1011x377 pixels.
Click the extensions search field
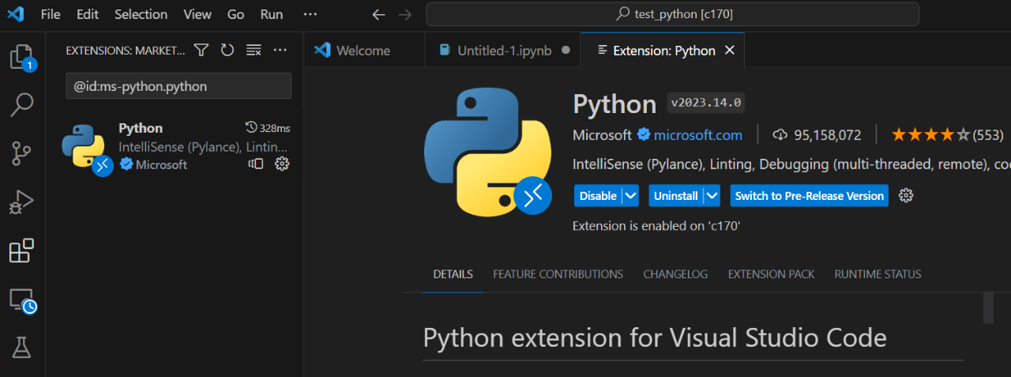click(179, 86)
